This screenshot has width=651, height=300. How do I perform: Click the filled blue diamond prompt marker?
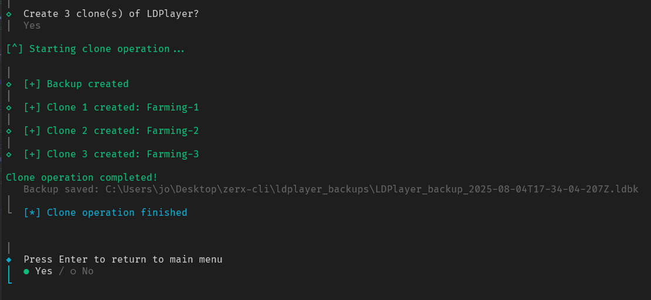[x=9, y=260]
